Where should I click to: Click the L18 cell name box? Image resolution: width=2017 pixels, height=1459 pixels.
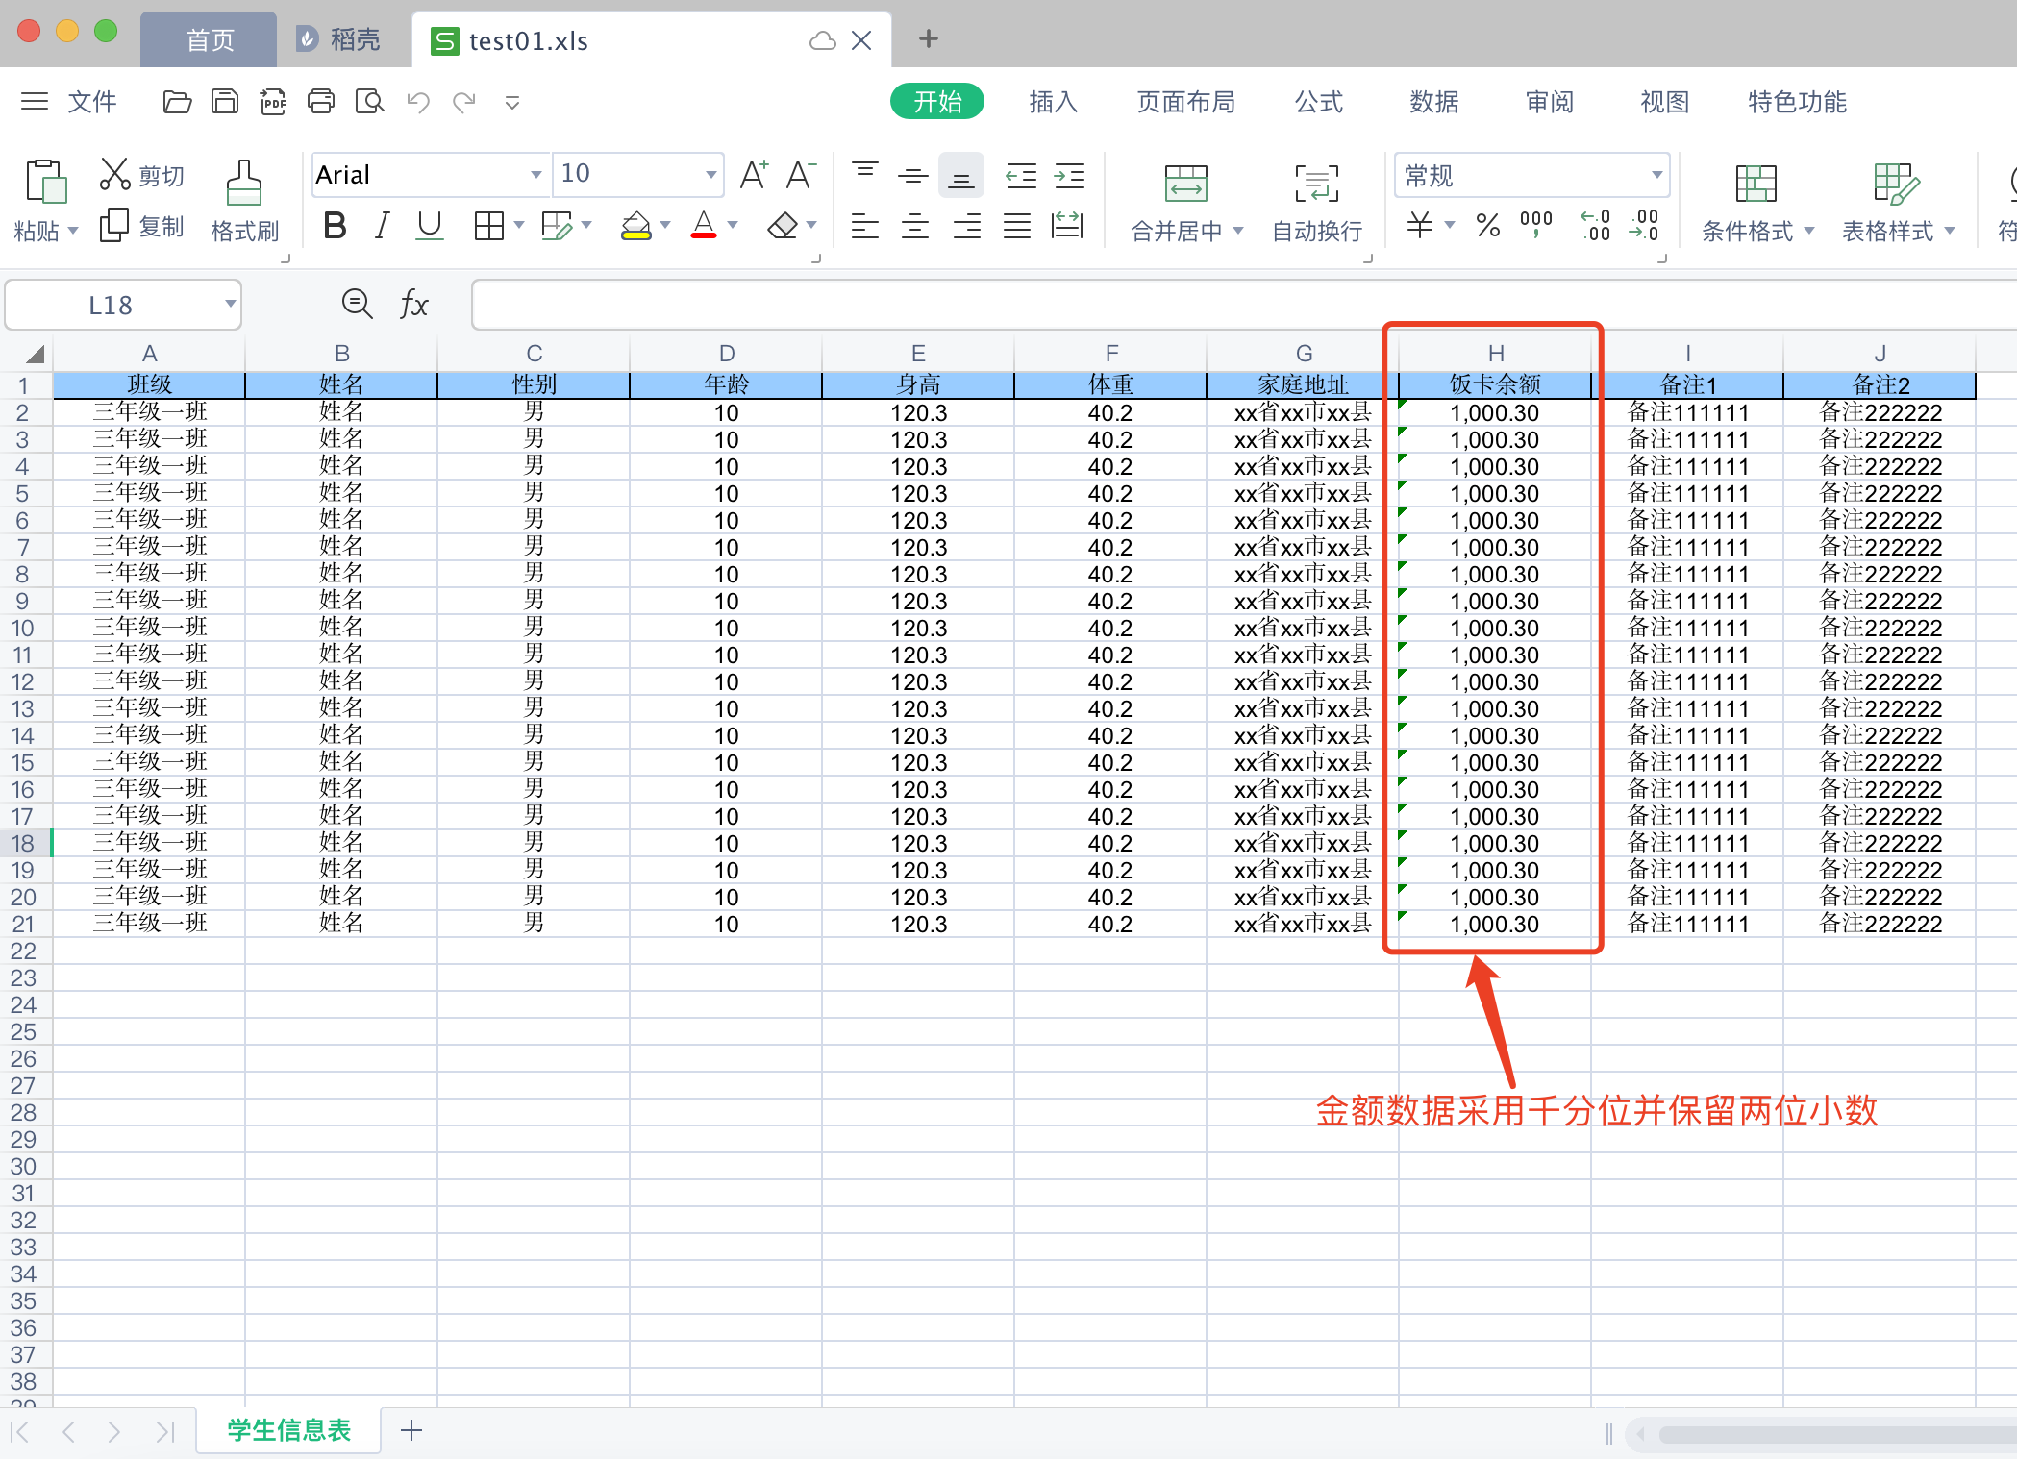tap(111, 306)
